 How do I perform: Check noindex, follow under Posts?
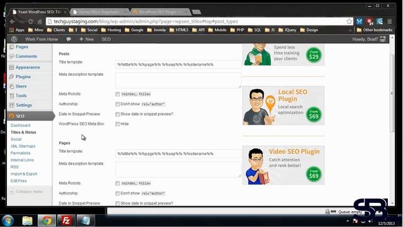[118, 94]
